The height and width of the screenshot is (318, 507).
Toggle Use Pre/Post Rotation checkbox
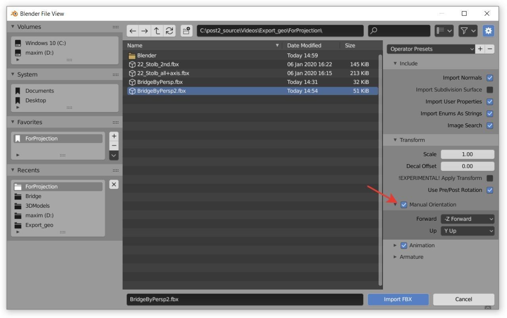coord(490,190)
